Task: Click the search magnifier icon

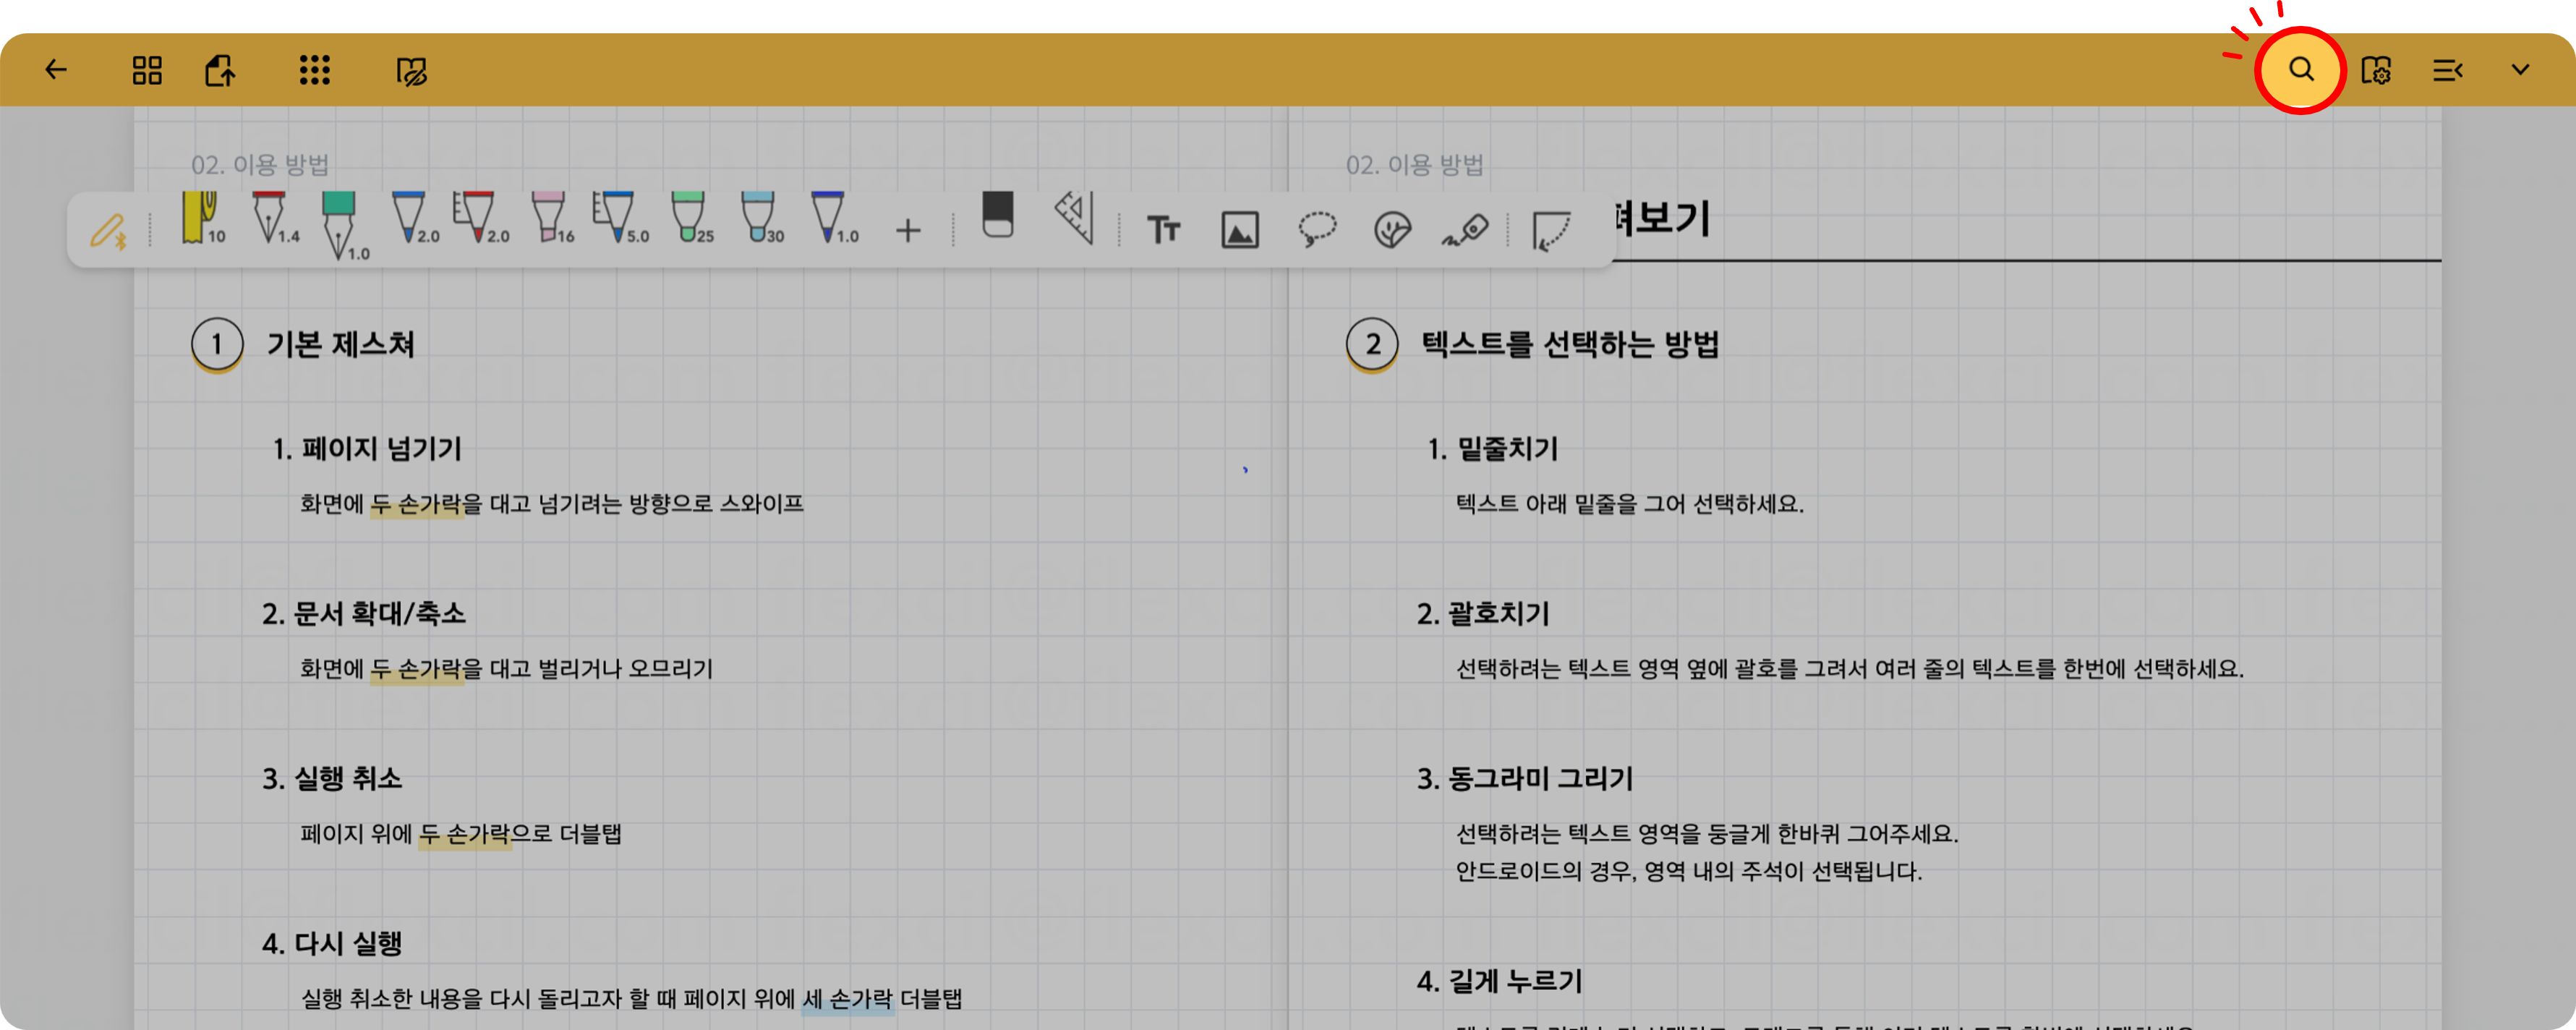Action: tap(2301, 69)
